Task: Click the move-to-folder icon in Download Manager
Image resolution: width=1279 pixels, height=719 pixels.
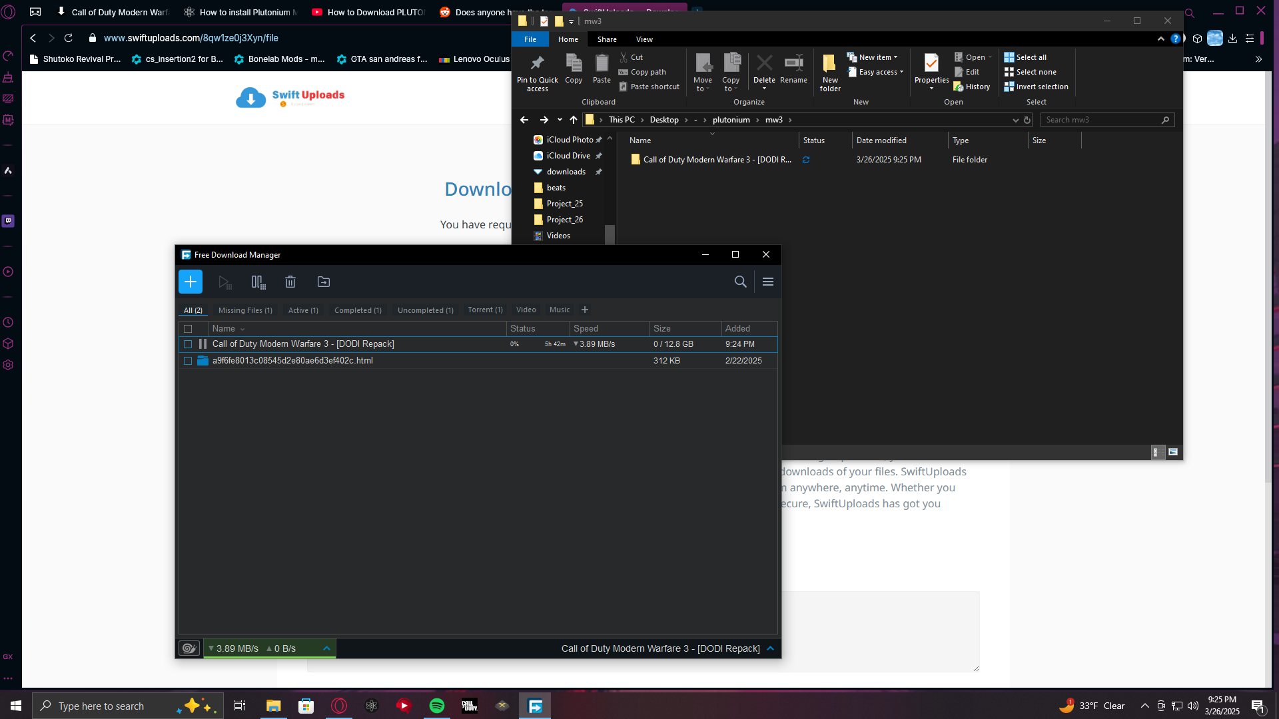Action: 324,282
